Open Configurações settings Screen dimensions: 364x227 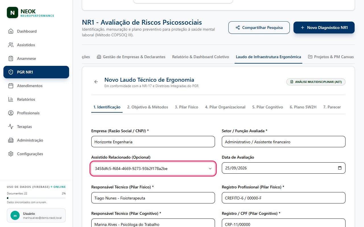[36, 154]
